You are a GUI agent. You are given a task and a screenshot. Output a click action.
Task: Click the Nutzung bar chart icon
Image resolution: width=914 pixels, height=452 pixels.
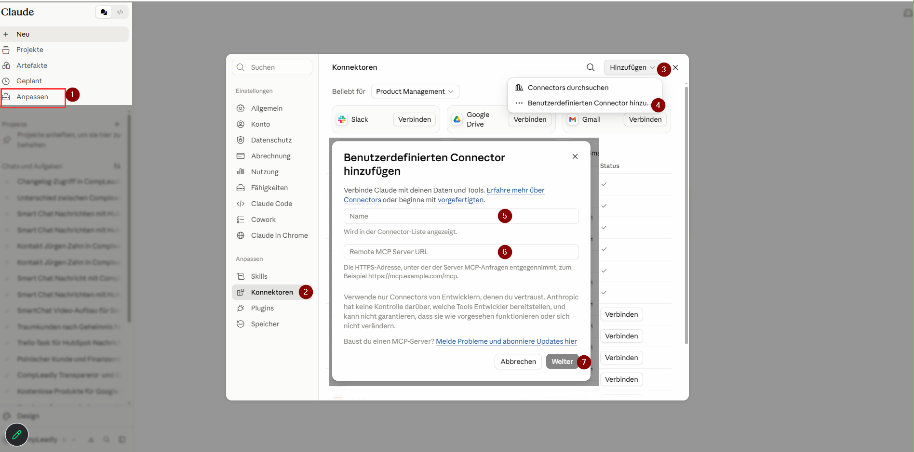(241, 172)
